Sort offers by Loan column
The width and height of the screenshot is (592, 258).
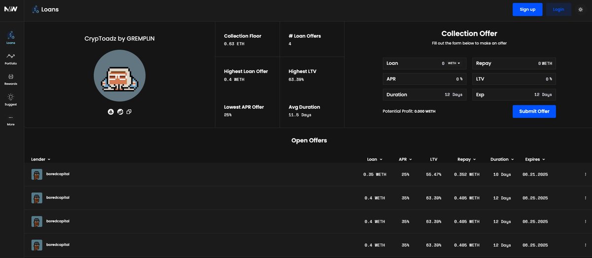tap(374, 160)
